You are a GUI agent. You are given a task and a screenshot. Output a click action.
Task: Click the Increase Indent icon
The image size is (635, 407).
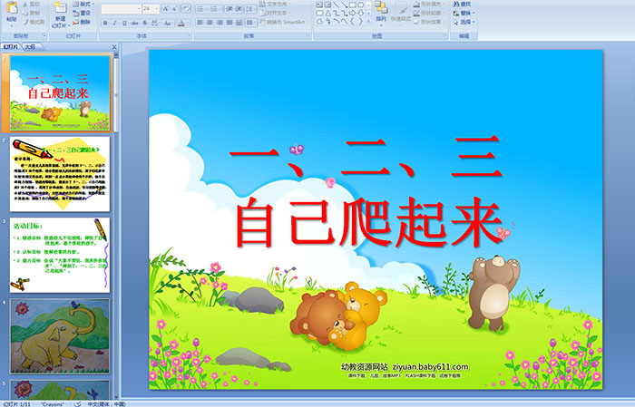point(239,9)
